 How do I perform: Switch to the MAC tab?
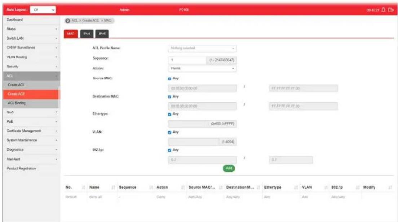click(71, 34)
